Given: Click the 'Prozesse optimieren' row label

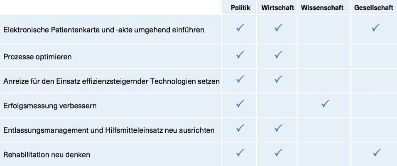Looking at the screenshot, I should (37, 57).
